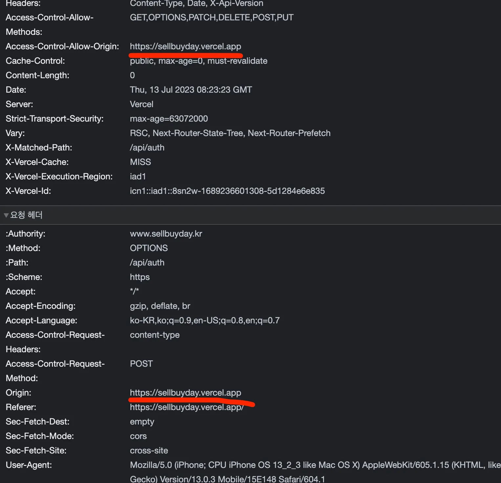Click the Access-Control-Allow-Methods value list
The height and width of the screenshot is (483, 501).
coord(211,17)
